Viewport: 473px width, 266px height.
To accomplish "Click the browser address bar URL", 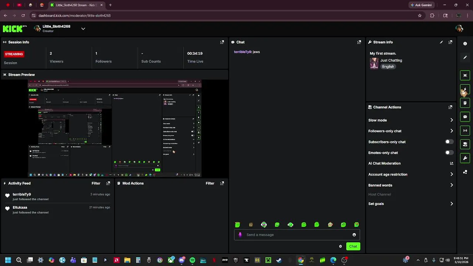I will (75, 16).
